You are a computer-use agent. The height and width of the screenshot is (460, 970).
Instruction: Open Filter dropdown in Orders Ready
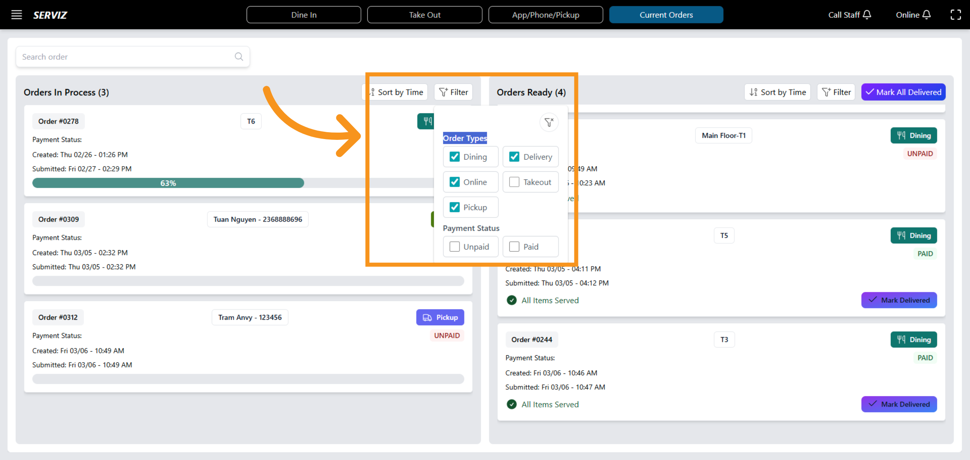pyautogui.click(x=836, y=92)
